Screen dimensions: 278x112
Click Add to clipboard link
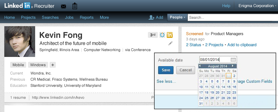[242, 45]
